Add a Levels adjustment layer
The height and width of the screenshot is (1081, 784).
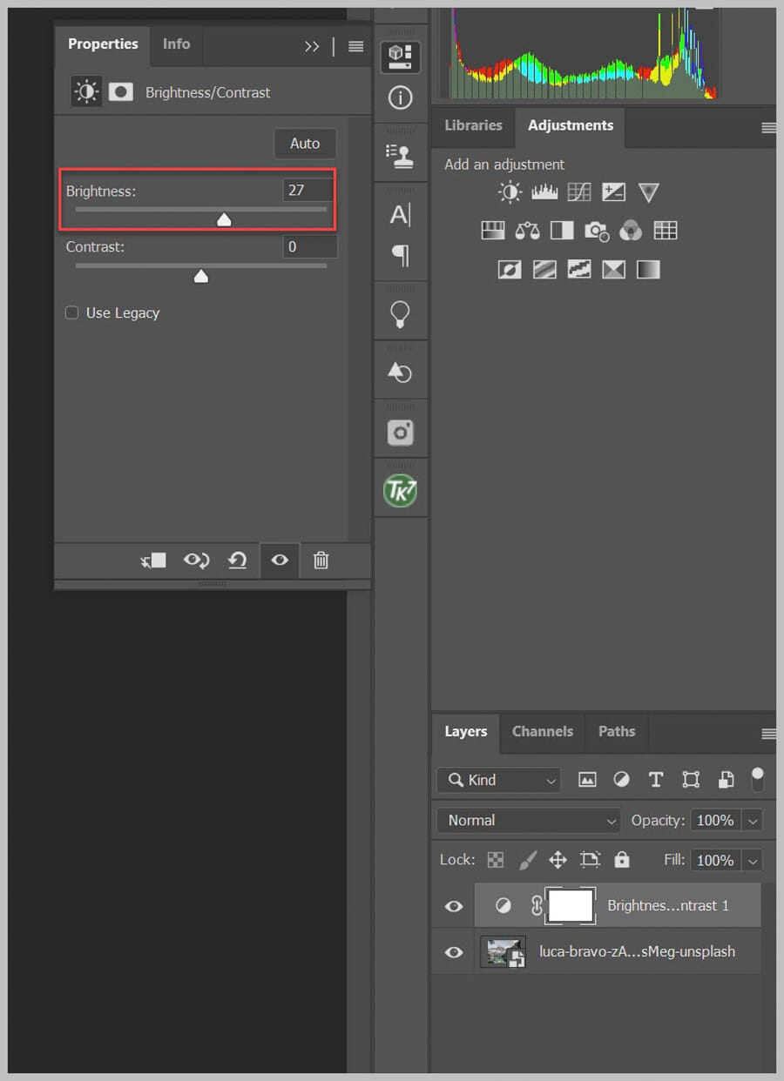544,191
